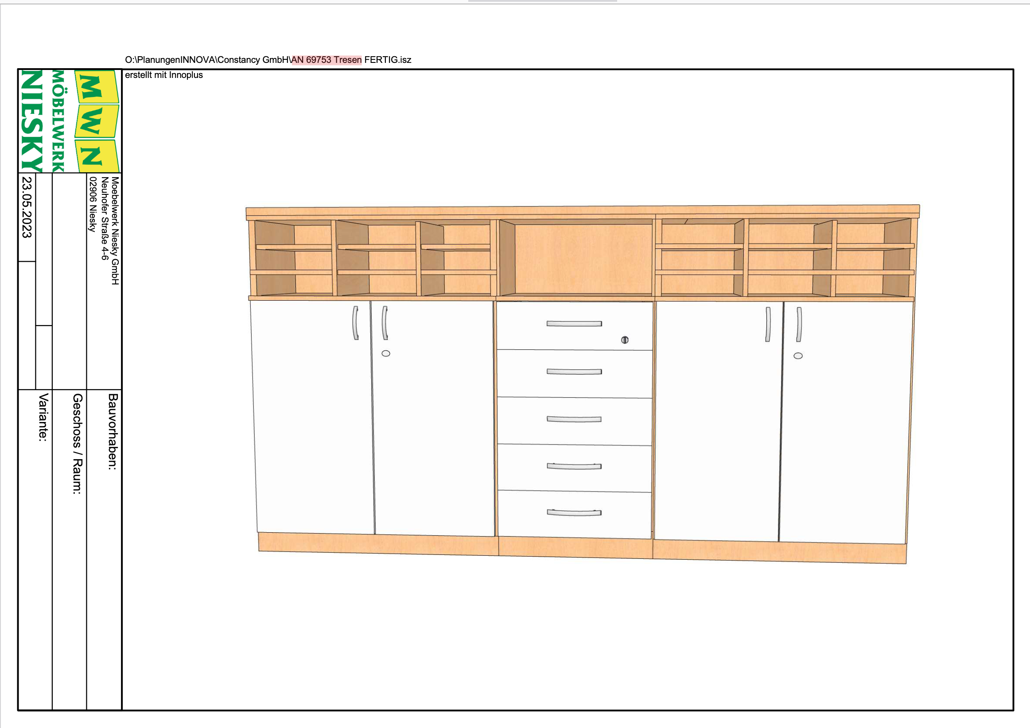Click the "FERTIG.isz" file name text
This screenshot has height=728, width=1030.
click(x=388, y=60)
